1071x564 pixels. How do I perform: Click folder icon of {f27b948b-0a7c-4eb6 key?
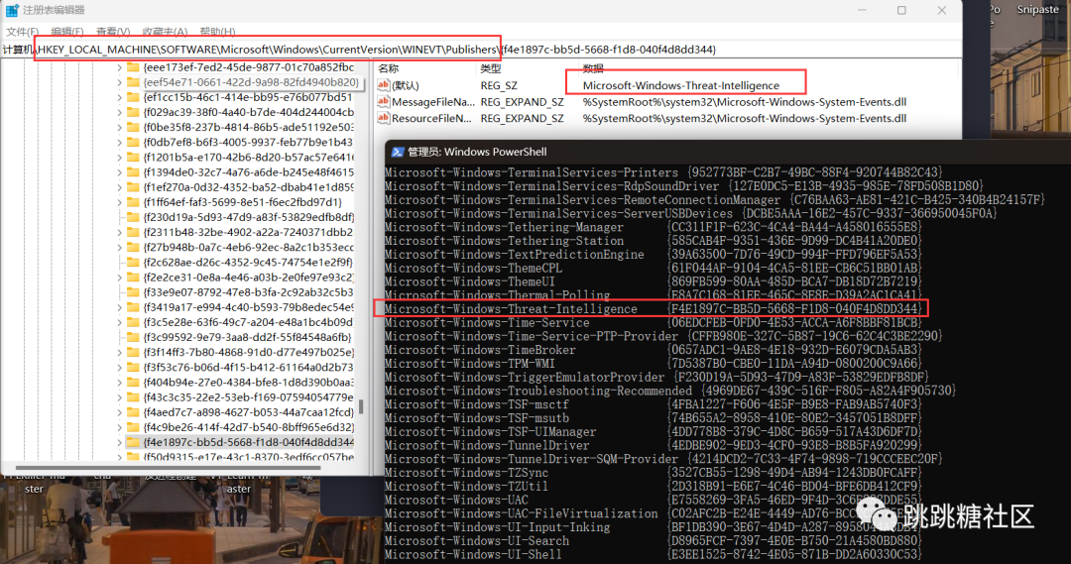coord(133,247)
